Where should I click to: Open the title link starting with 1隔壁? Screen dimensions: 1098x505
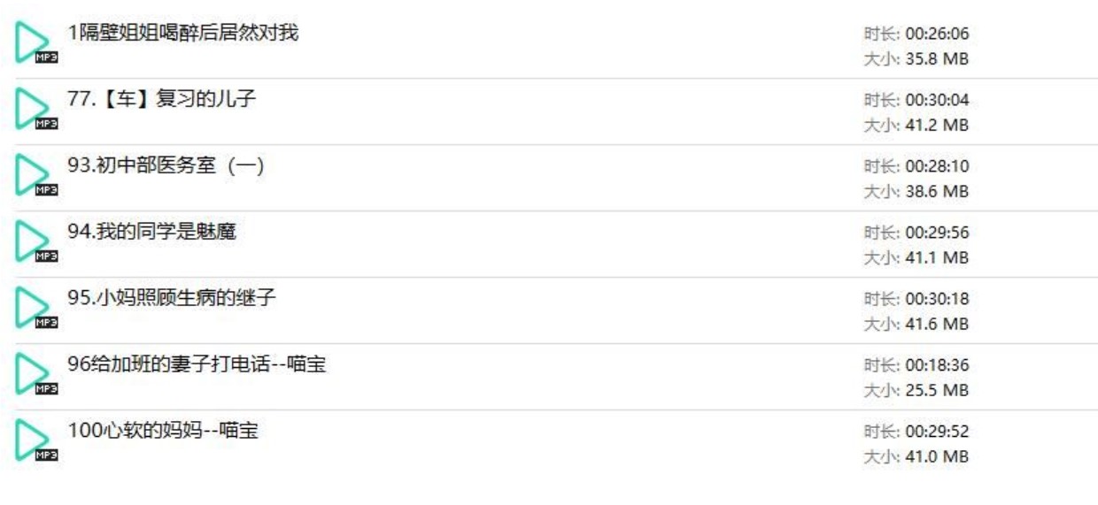(x=183, y=34)
